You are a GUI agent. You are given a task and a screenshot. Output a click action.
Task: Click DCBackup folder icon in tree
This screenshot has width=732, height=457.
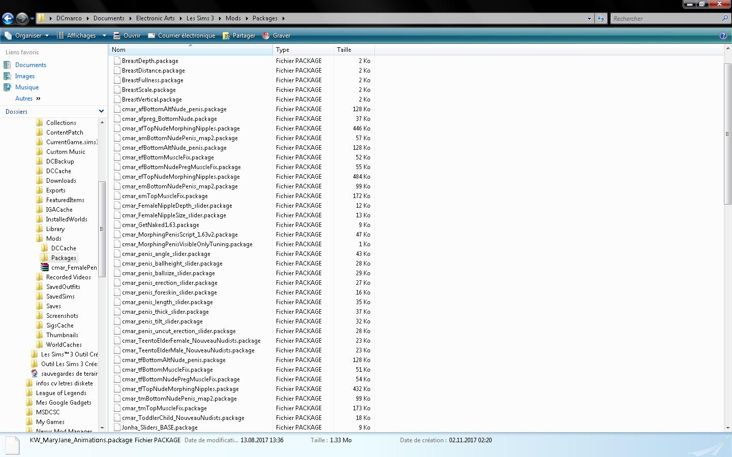(x=40, y=161)
